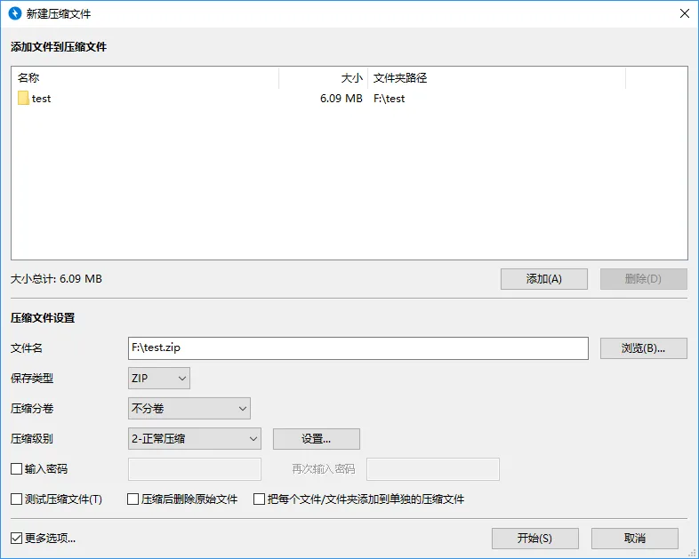The image size is (699, 559).
Task: Uncheck the 更多选项 checkbox
Action: tap(16, 538)
